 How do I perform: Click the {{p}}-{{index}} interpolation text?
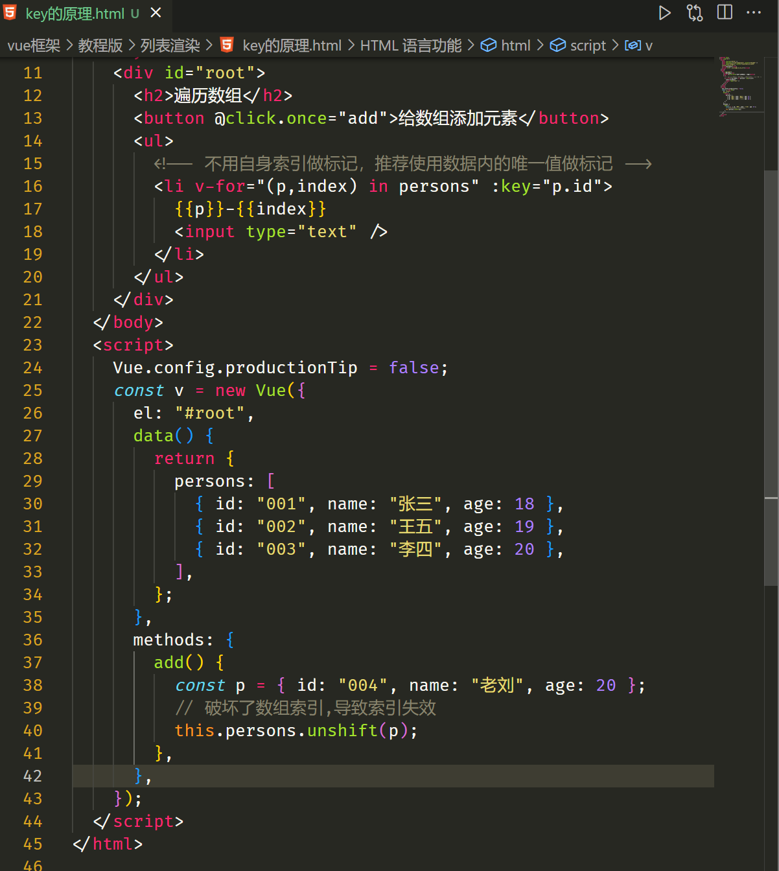click(250, 209)
